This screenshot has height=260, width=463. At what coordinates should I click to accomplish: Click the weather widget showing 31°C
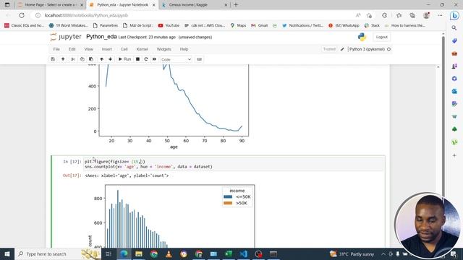[352, 253]
